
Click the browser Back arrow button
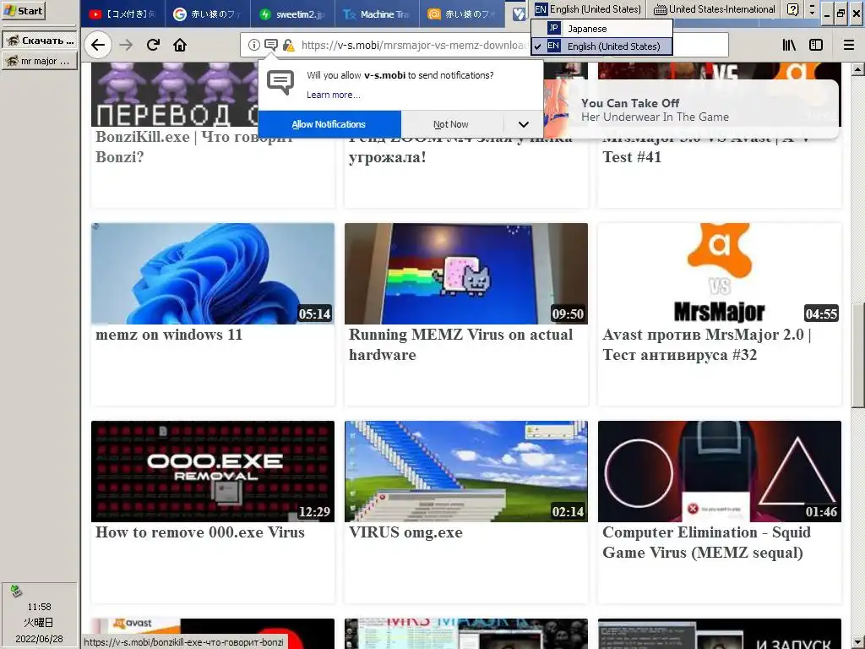pyautogui.click(x=98, y=45)
